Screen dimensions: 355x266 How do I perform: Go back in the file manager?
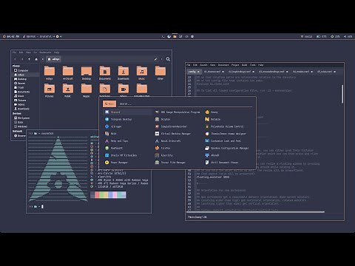tap(16, 59)
